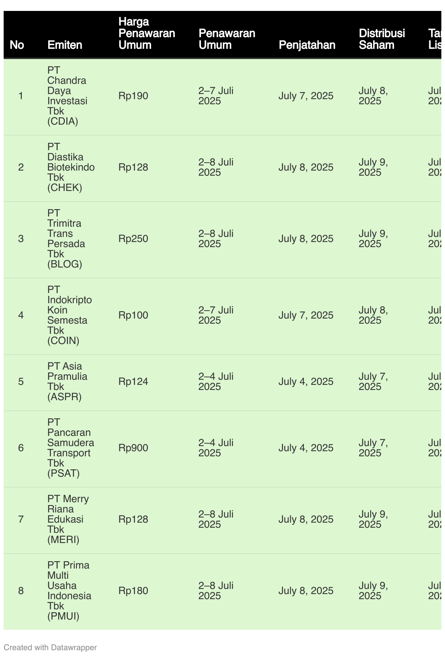Click row number 8 cell
The width and height of the screenshot is (445, 656).
point(21,591)
